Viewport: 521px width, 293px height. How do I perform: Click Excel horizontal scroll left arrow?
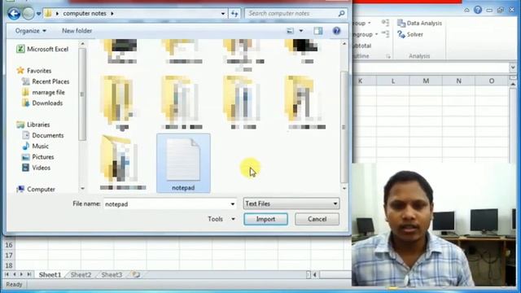coord(315,275)
